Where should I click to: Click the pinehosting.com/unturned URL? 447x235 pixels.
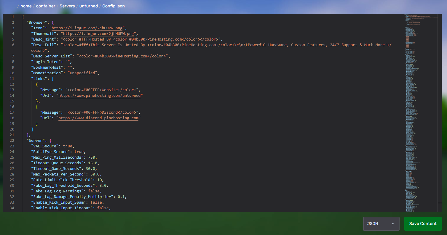coord(100,96)
